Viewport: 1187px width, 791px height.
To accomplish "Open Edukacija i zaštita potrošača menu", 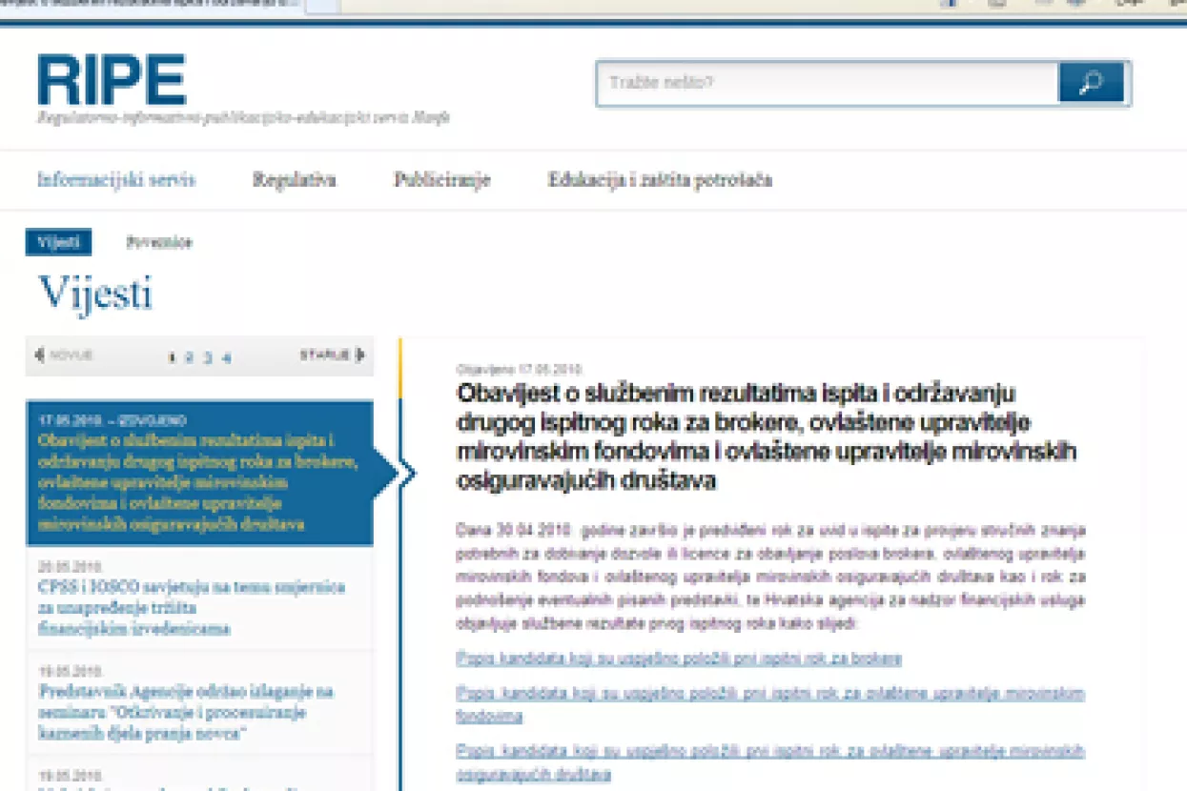I will [660, 179].
